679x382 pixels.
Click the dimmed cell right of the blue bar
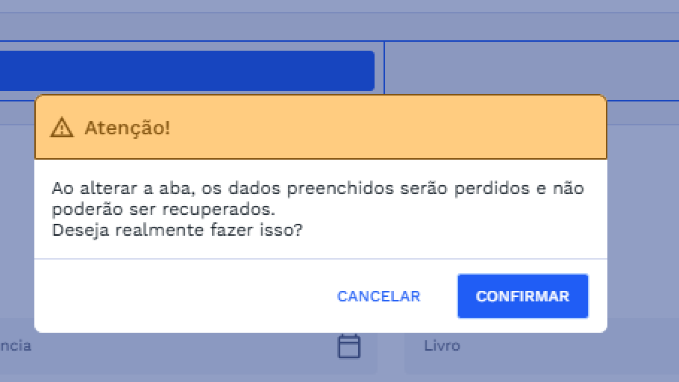click(530, 71)
